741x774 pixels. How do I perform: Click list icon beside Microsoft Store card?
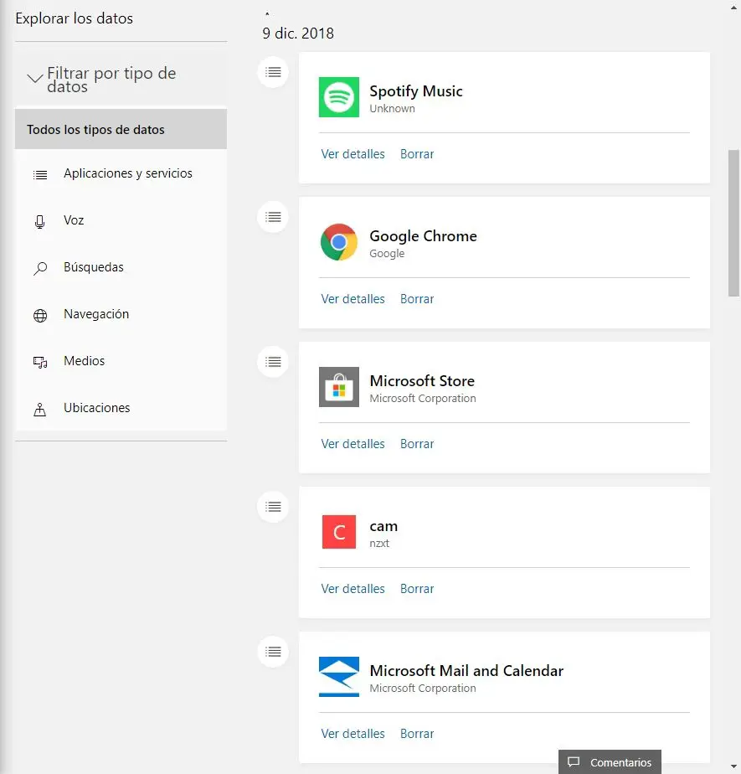tap(273, 362)
